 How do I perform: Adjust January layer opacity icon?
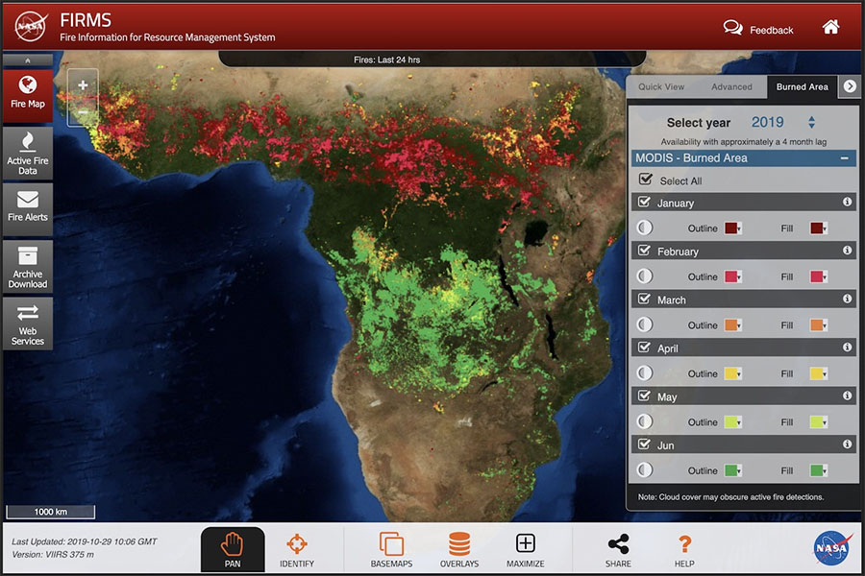click(644, 228)
